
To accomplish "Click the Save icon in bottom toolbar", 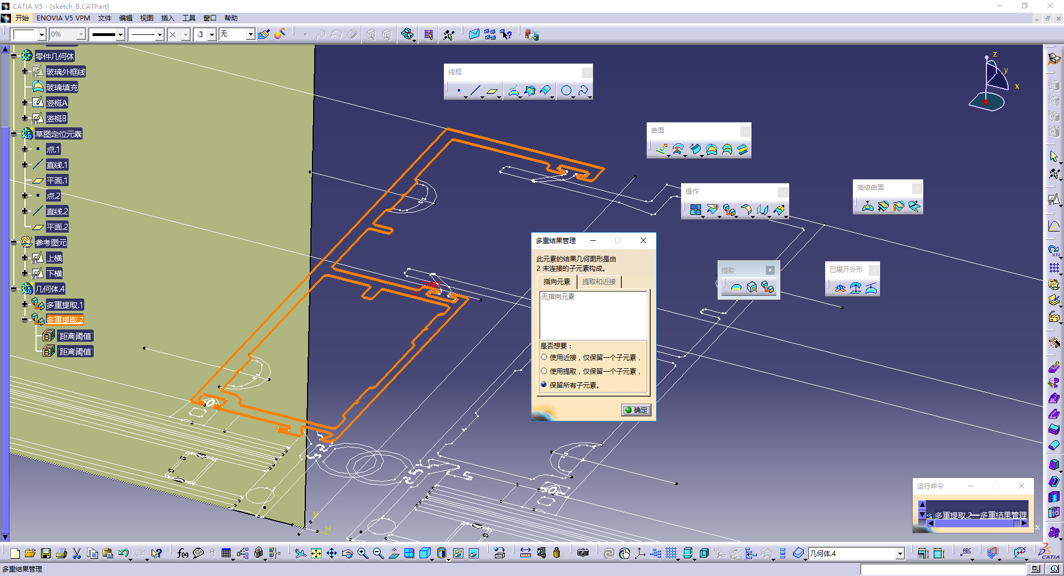I will [46, 553].
